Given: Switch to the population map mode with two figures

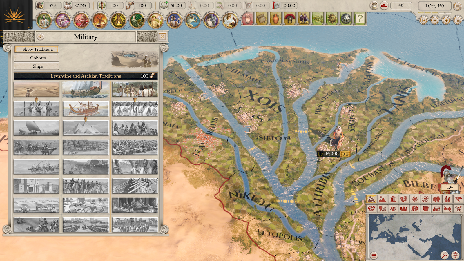Looking at the screenshot, I should 447,199.
